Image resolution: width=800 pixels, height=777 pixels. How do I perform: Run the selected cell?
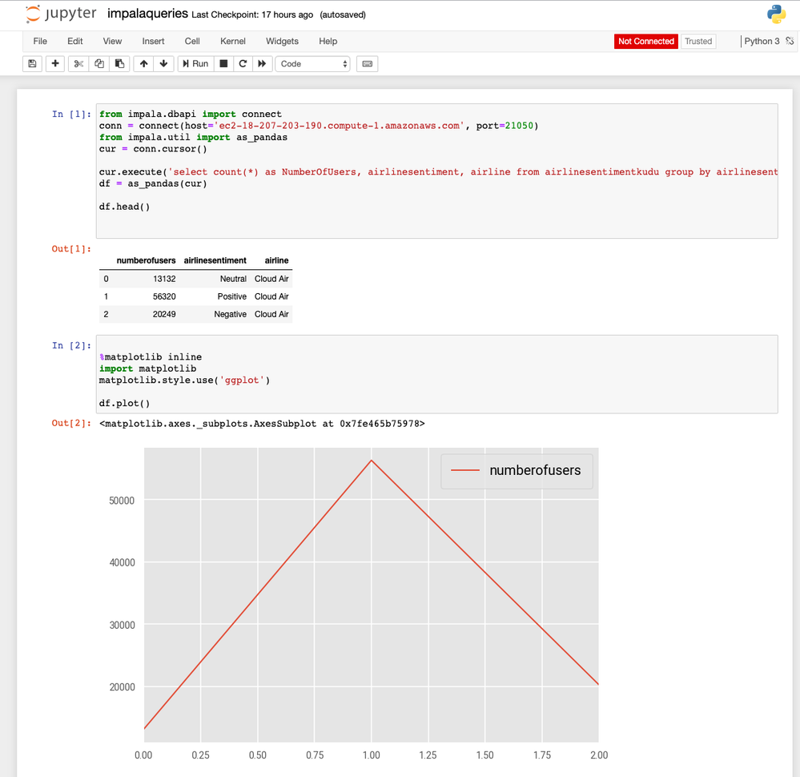[195, 64]
